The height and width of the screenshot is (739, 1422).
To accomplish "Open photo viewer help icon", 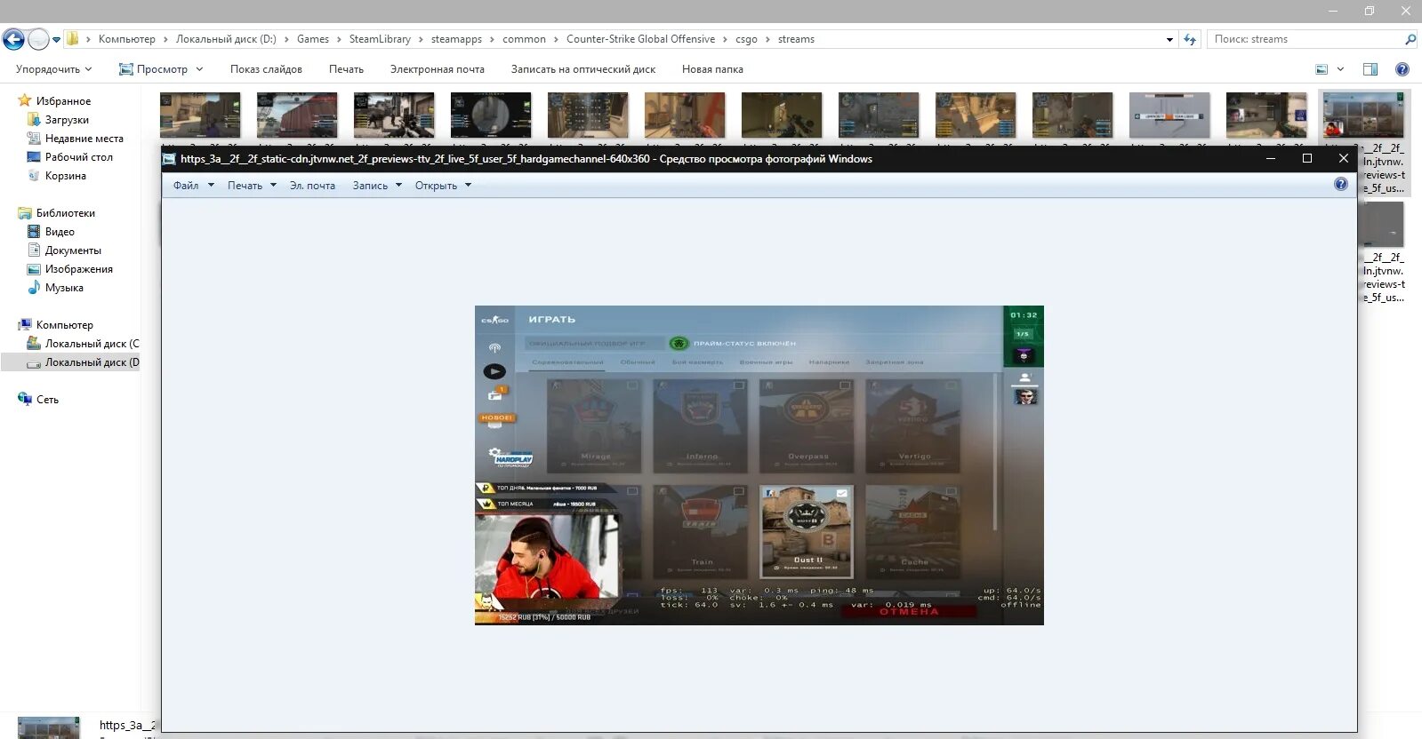I will pos(1341,185).
